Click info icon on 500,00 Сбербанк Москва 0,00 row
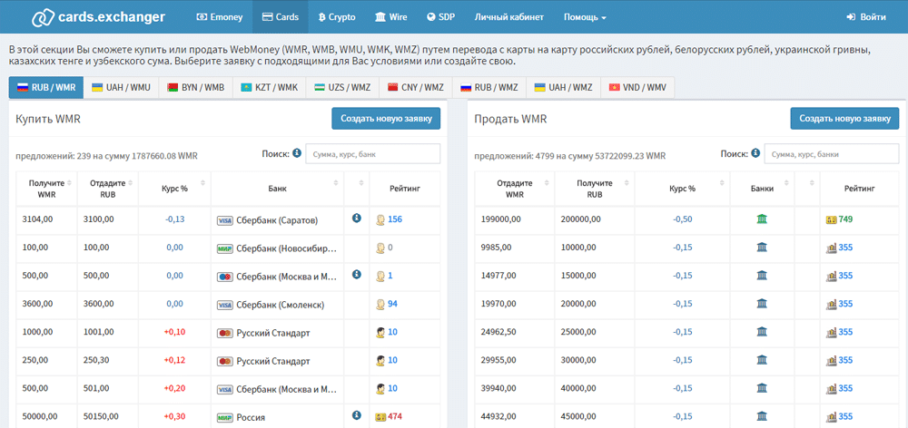This screenshot has height=428, width=908. (x=357, y=274)
